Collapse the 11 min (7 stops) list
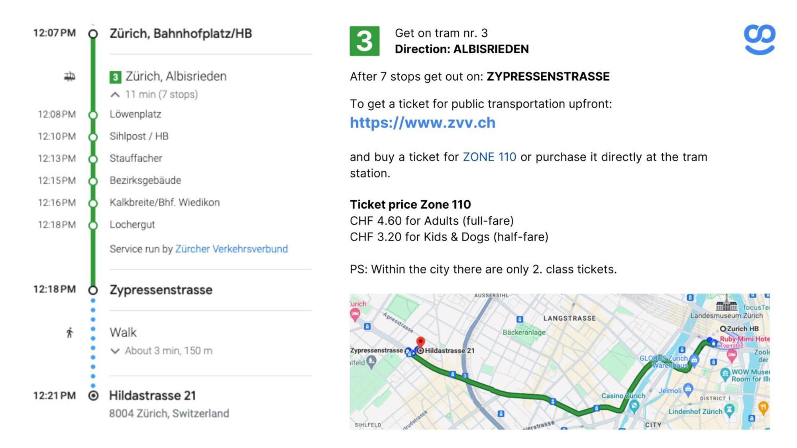 tap(115, 95)
